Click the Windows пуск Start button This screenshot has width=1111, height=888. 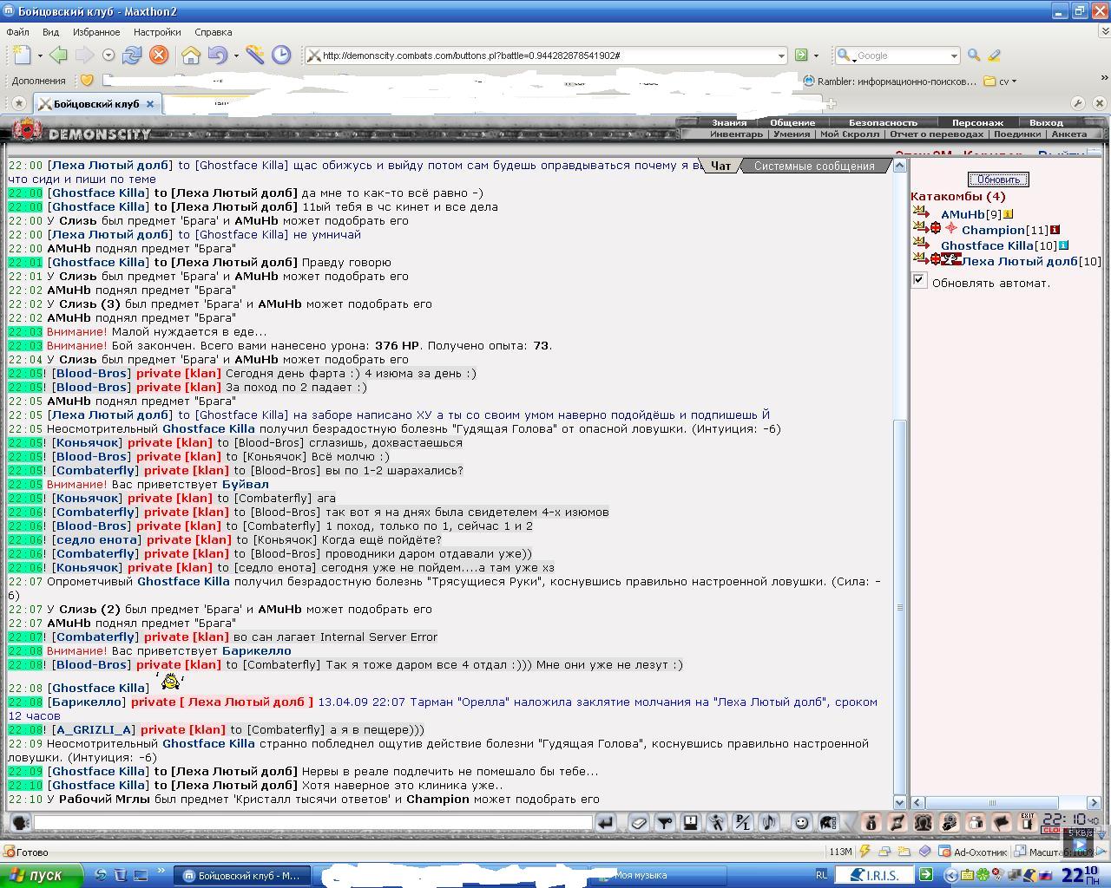tap(42, 876)
